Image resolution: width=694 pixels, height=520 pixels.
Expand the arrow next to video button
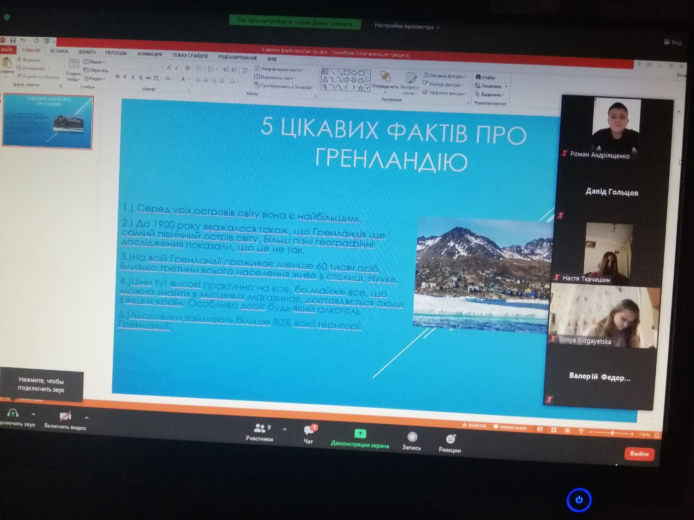(87, 418)
